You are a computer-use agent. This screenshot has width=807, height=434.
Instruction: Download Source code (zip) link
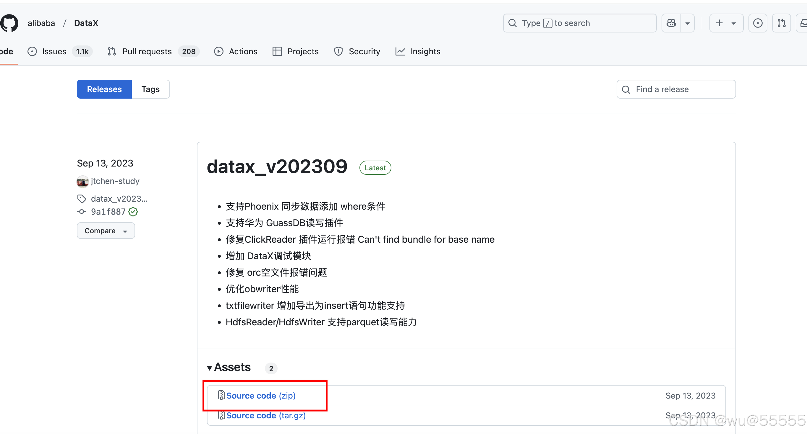point(261,396)
